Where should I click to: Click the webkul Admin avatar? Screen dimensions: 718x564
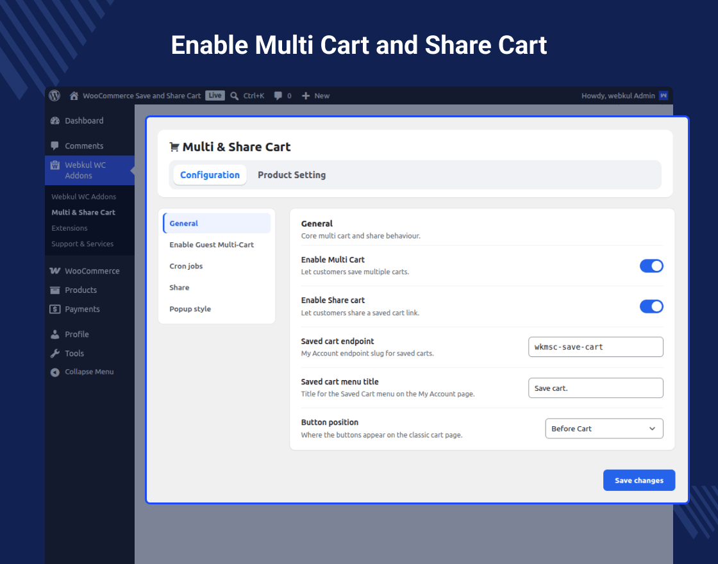coord(664,95)
